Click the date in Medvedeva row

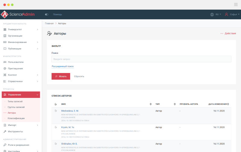pyautogui.click(x=219, y=111)
